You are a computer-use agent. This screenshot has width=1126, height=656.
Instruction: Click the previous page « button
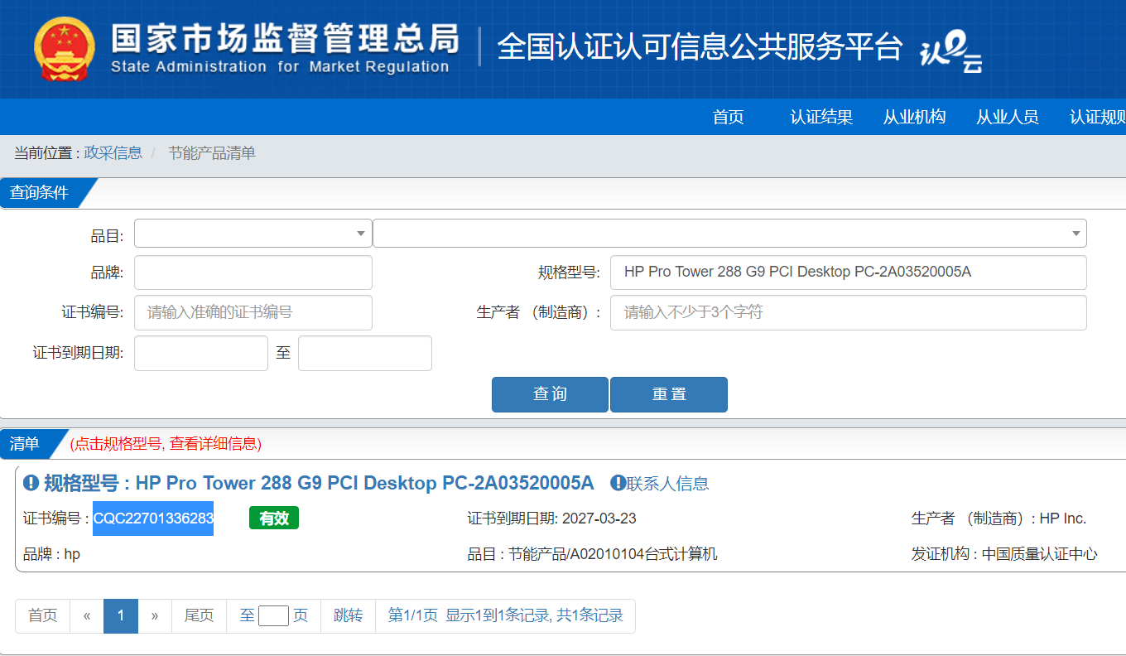point(87,616)
